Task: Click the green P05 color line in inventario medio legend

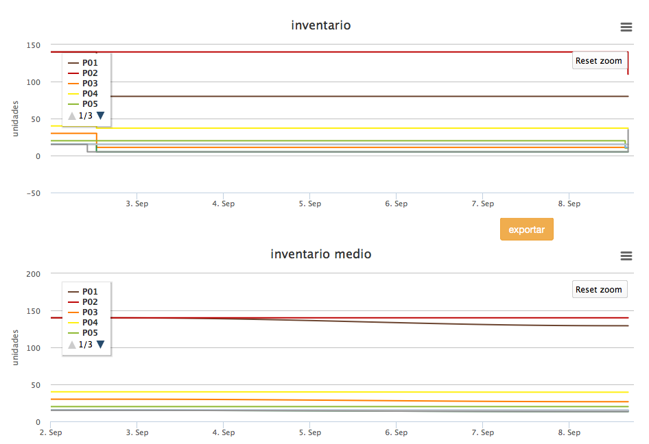Action: [73, 332]
